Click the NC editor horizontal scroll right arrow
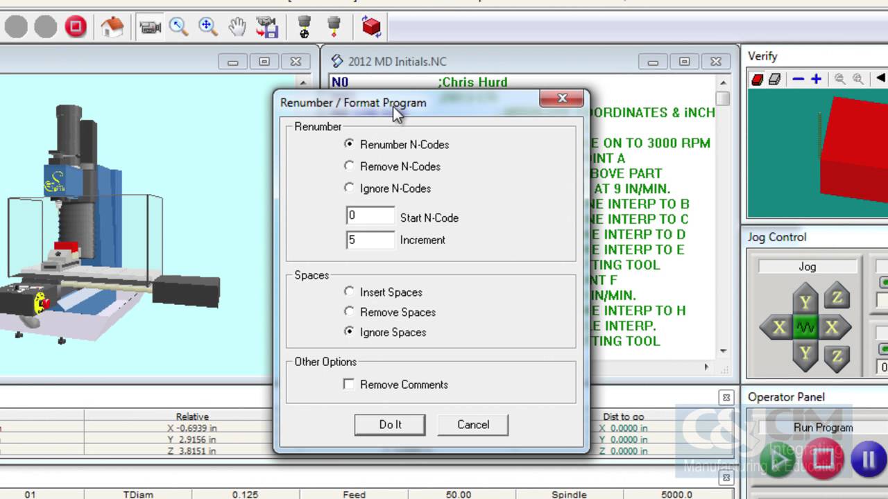This screenshot has height=499, width=888. click(707, 367)
